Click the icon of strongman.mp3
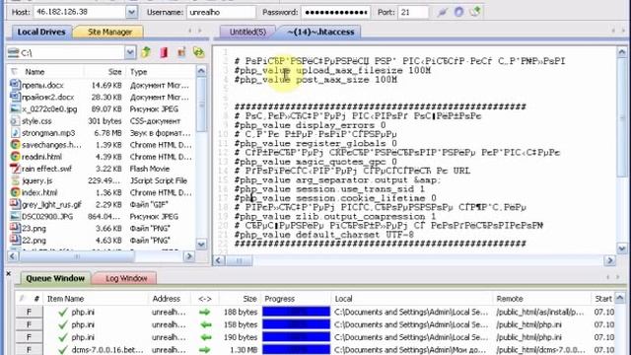 [x=16, y=132]
